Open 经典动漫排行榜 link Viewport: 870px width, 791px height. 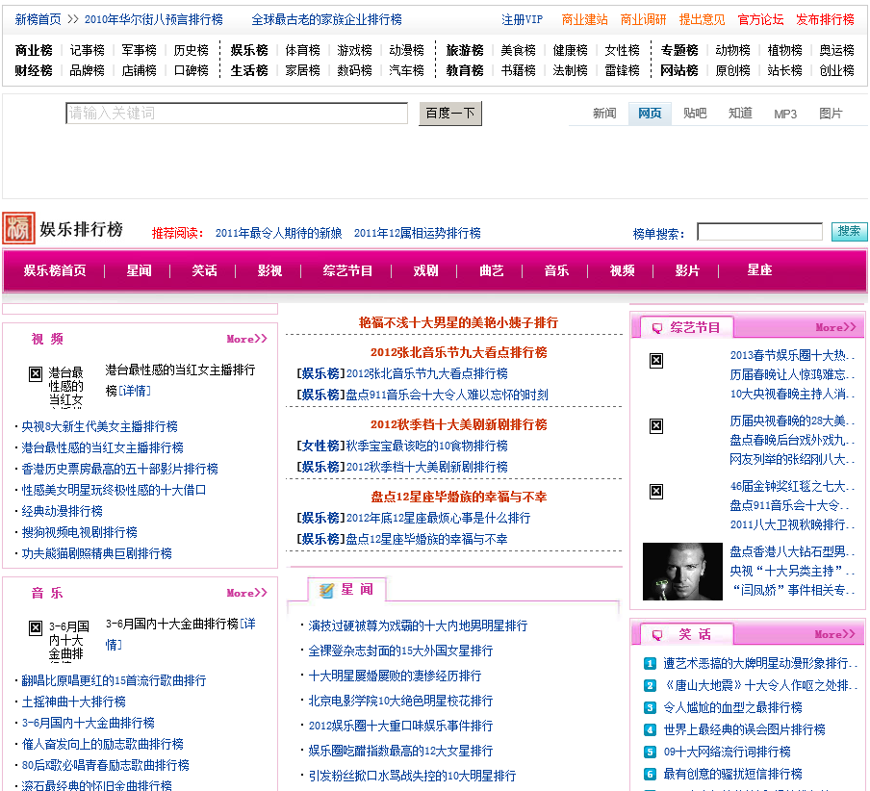[x=63, y=511]
